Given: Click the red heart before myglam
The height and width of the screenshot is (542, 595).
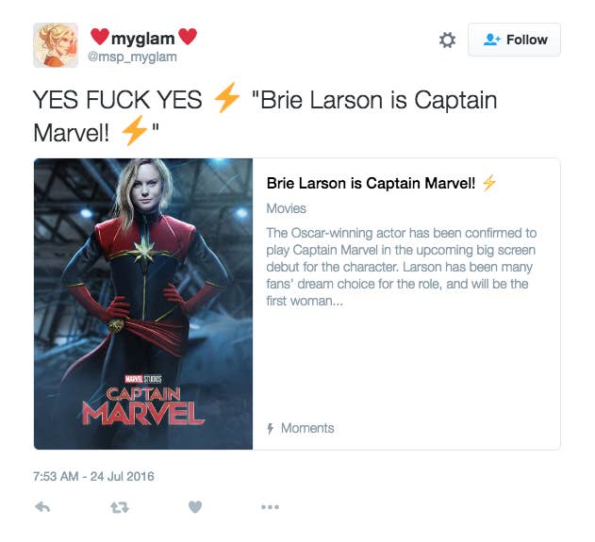Looking at the screenshot, I should coord(100,37).
